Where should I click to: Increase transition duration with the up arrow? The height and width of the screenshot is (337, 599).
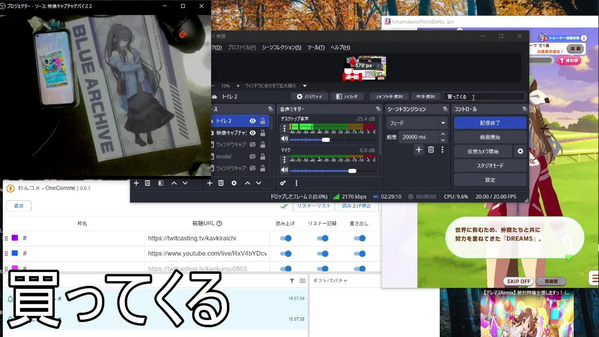pyautogui.click(x=443, y=134)
